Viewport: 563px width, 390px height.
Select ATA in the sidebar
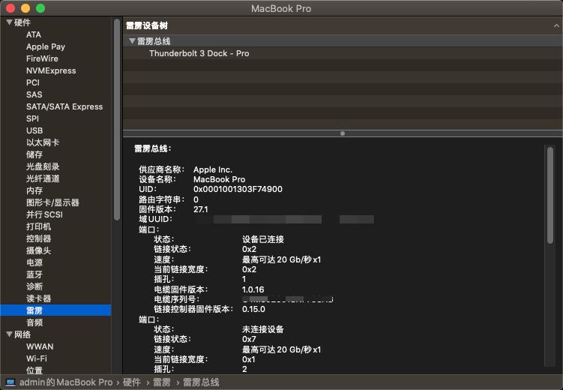click(34, 34)
